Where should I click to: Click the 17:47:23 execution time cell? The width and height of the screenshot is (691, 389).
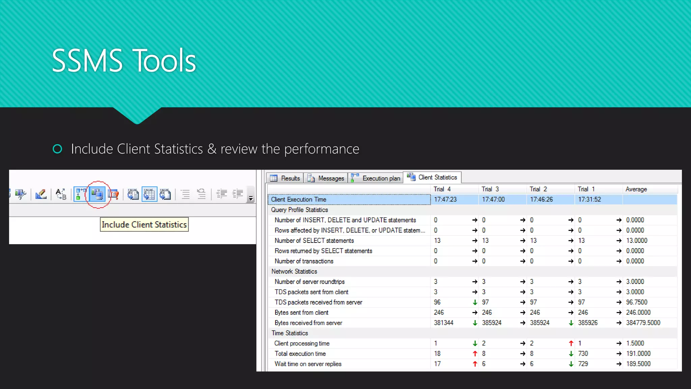454,200
